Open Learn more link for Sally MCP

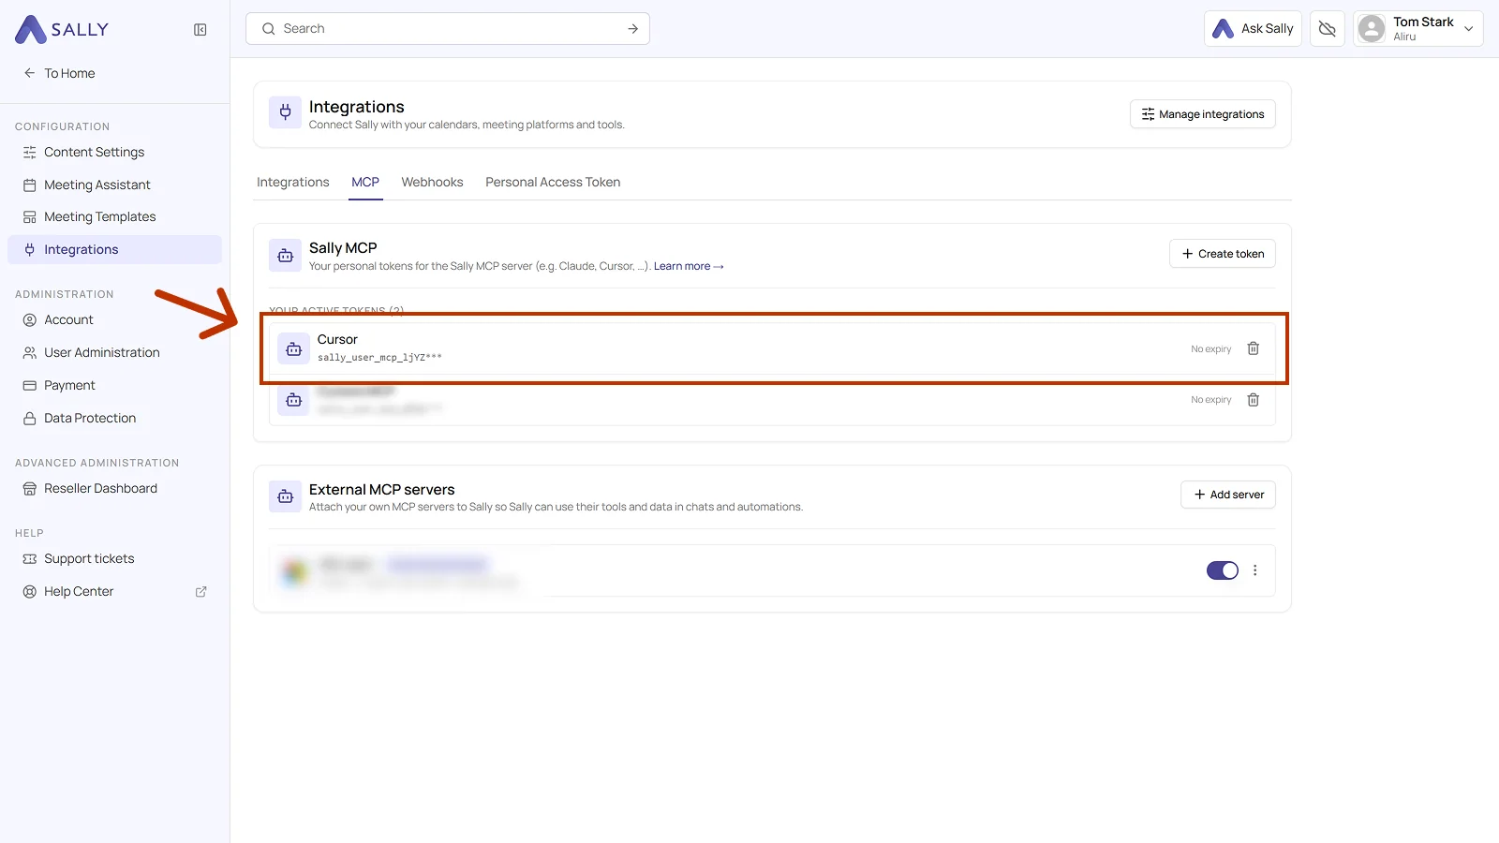click(x=689, y=266)
